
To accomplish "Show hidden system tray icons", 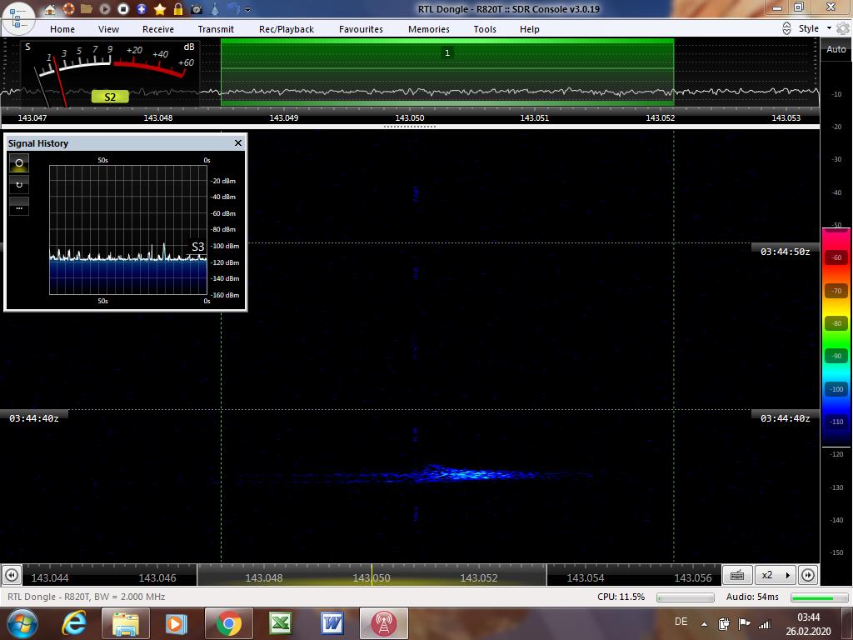I will (x=704, y=623).
